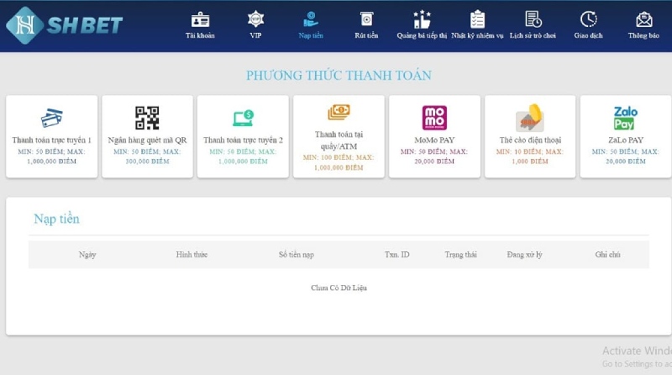This screenshot has height=375, width=672.
Task: Go to VIP menu label
Action: click(x=256, y=35)
